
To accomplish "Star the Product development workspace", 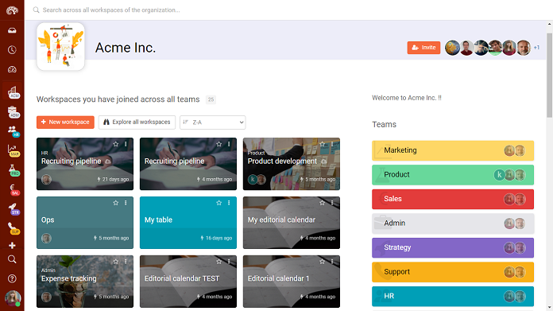I will coord(322,144).
